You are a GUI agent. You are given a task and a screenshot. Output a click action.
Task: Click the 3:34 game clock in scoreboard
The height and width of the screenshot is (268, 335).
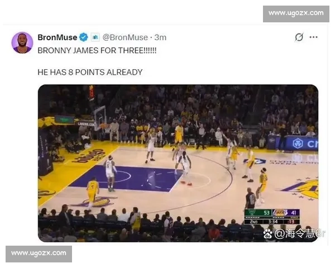(273, 222)
